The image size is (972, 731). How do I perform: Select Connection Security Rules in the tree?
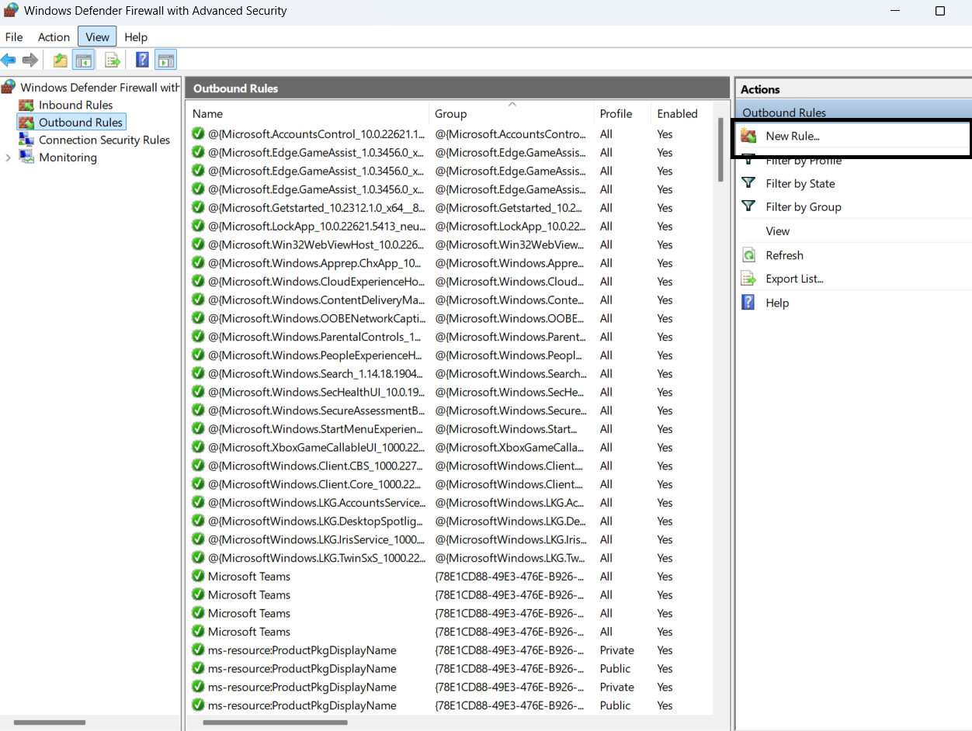click(104, 140)
